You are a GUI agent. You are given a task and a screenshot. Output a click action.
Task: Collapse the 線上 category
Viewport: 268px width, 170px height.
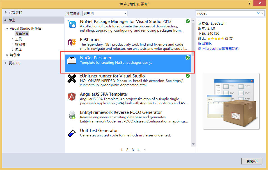click(x=5, y=20)
